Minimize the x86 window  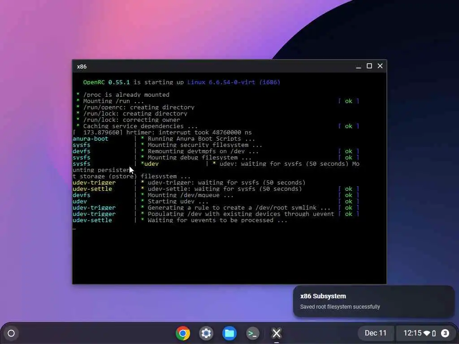pos(358,66)
